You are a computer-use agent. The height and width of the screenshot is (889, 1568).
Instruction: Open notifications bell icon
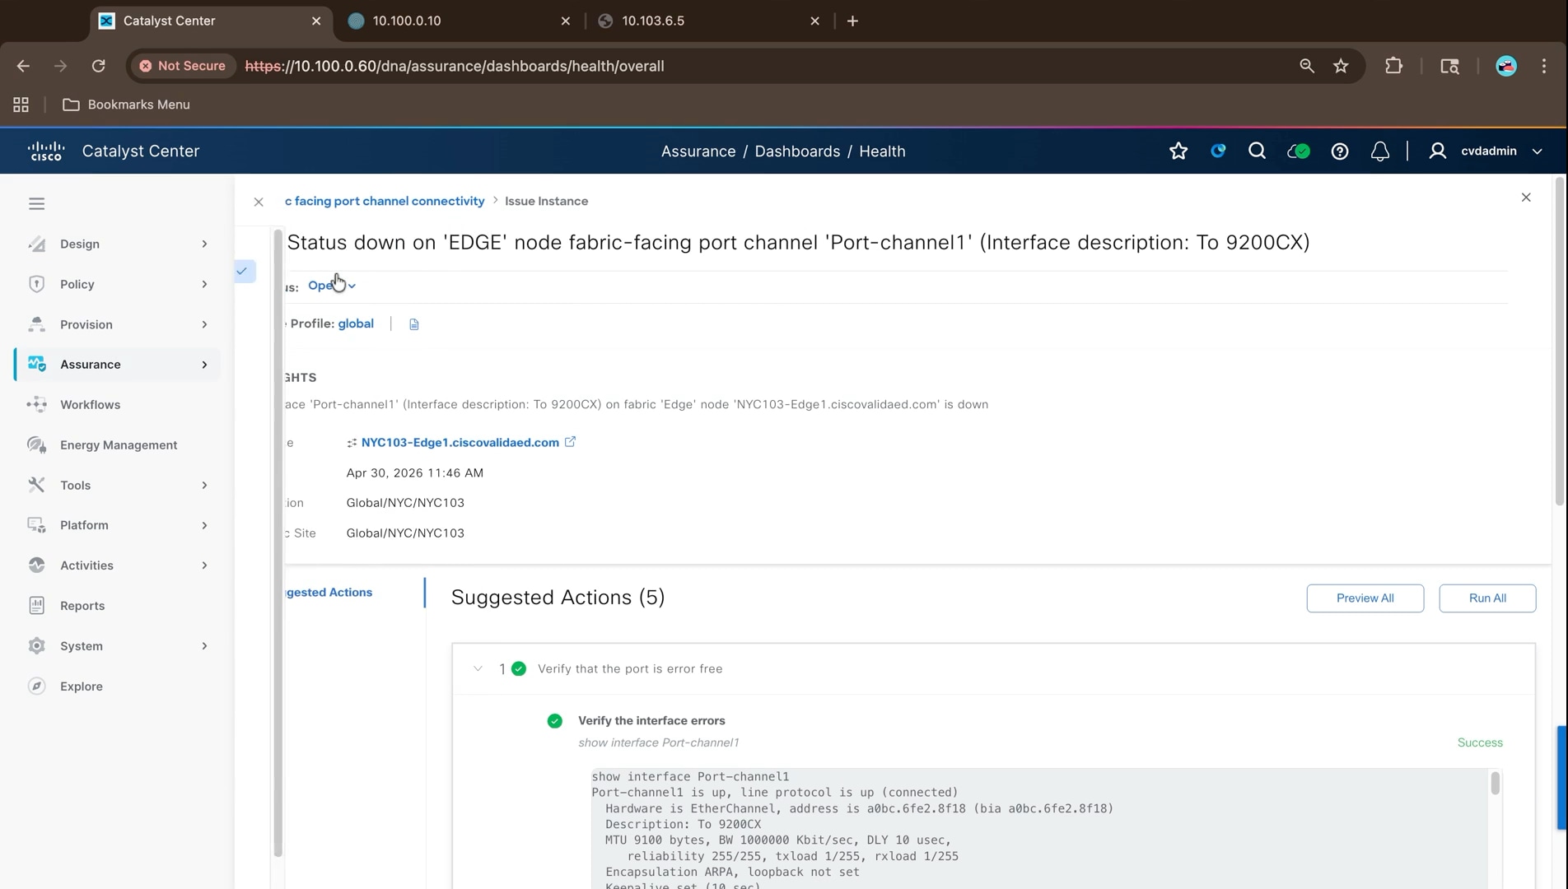coord(1380,151)
